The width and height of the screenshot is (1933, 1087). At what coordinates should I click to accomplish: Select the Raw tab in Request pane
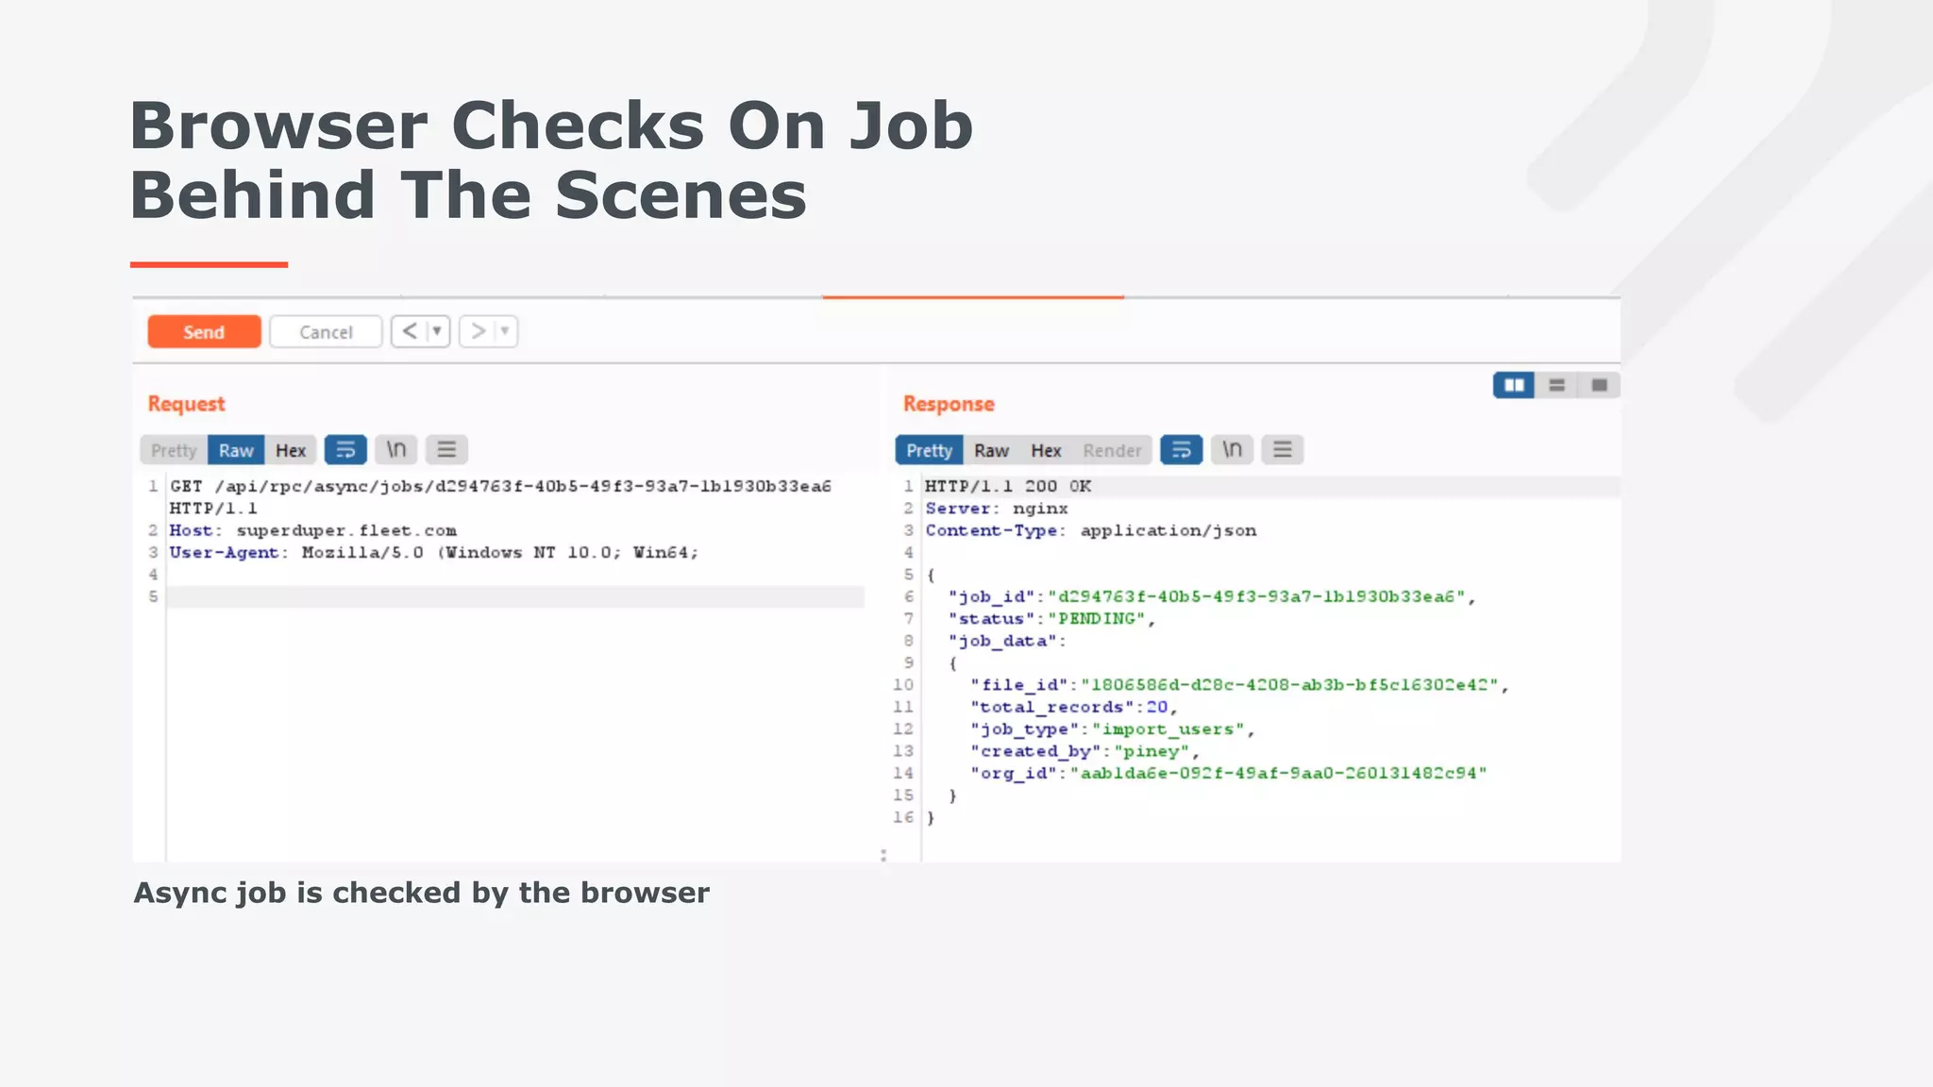pyautogui.click(x=236, y=450)
